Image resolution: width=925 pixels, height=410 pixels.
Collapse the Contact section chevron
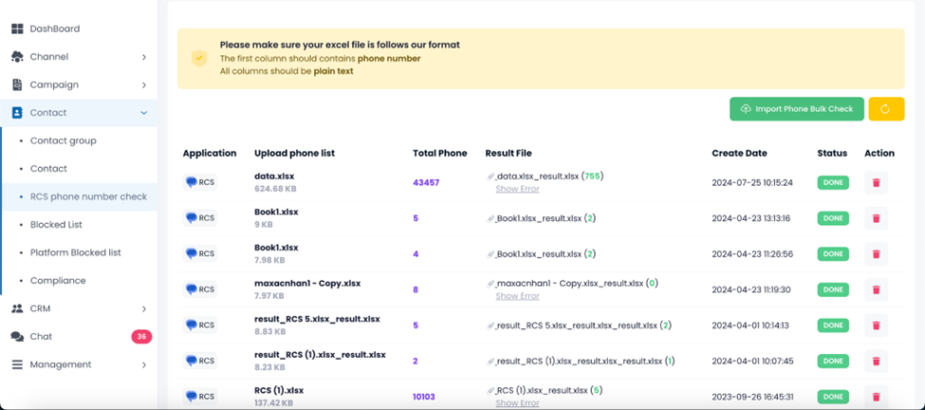[144, 113]
